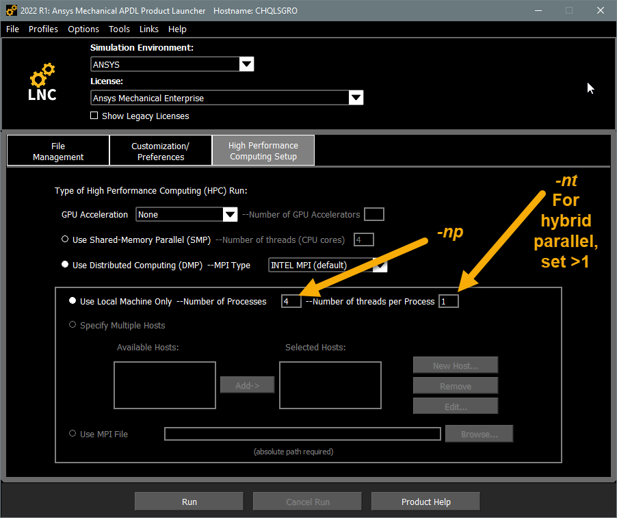Expand the GPU Acceleration dropdown
The image size is (617, 518).
(230, 214)
